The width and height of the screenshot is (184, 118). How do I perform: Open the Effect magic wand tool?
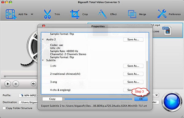(x=103, y=14)
